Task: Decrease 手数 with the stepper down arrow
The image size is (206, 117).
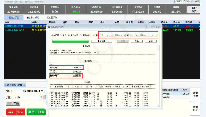Action: click(x=44, y=98)
